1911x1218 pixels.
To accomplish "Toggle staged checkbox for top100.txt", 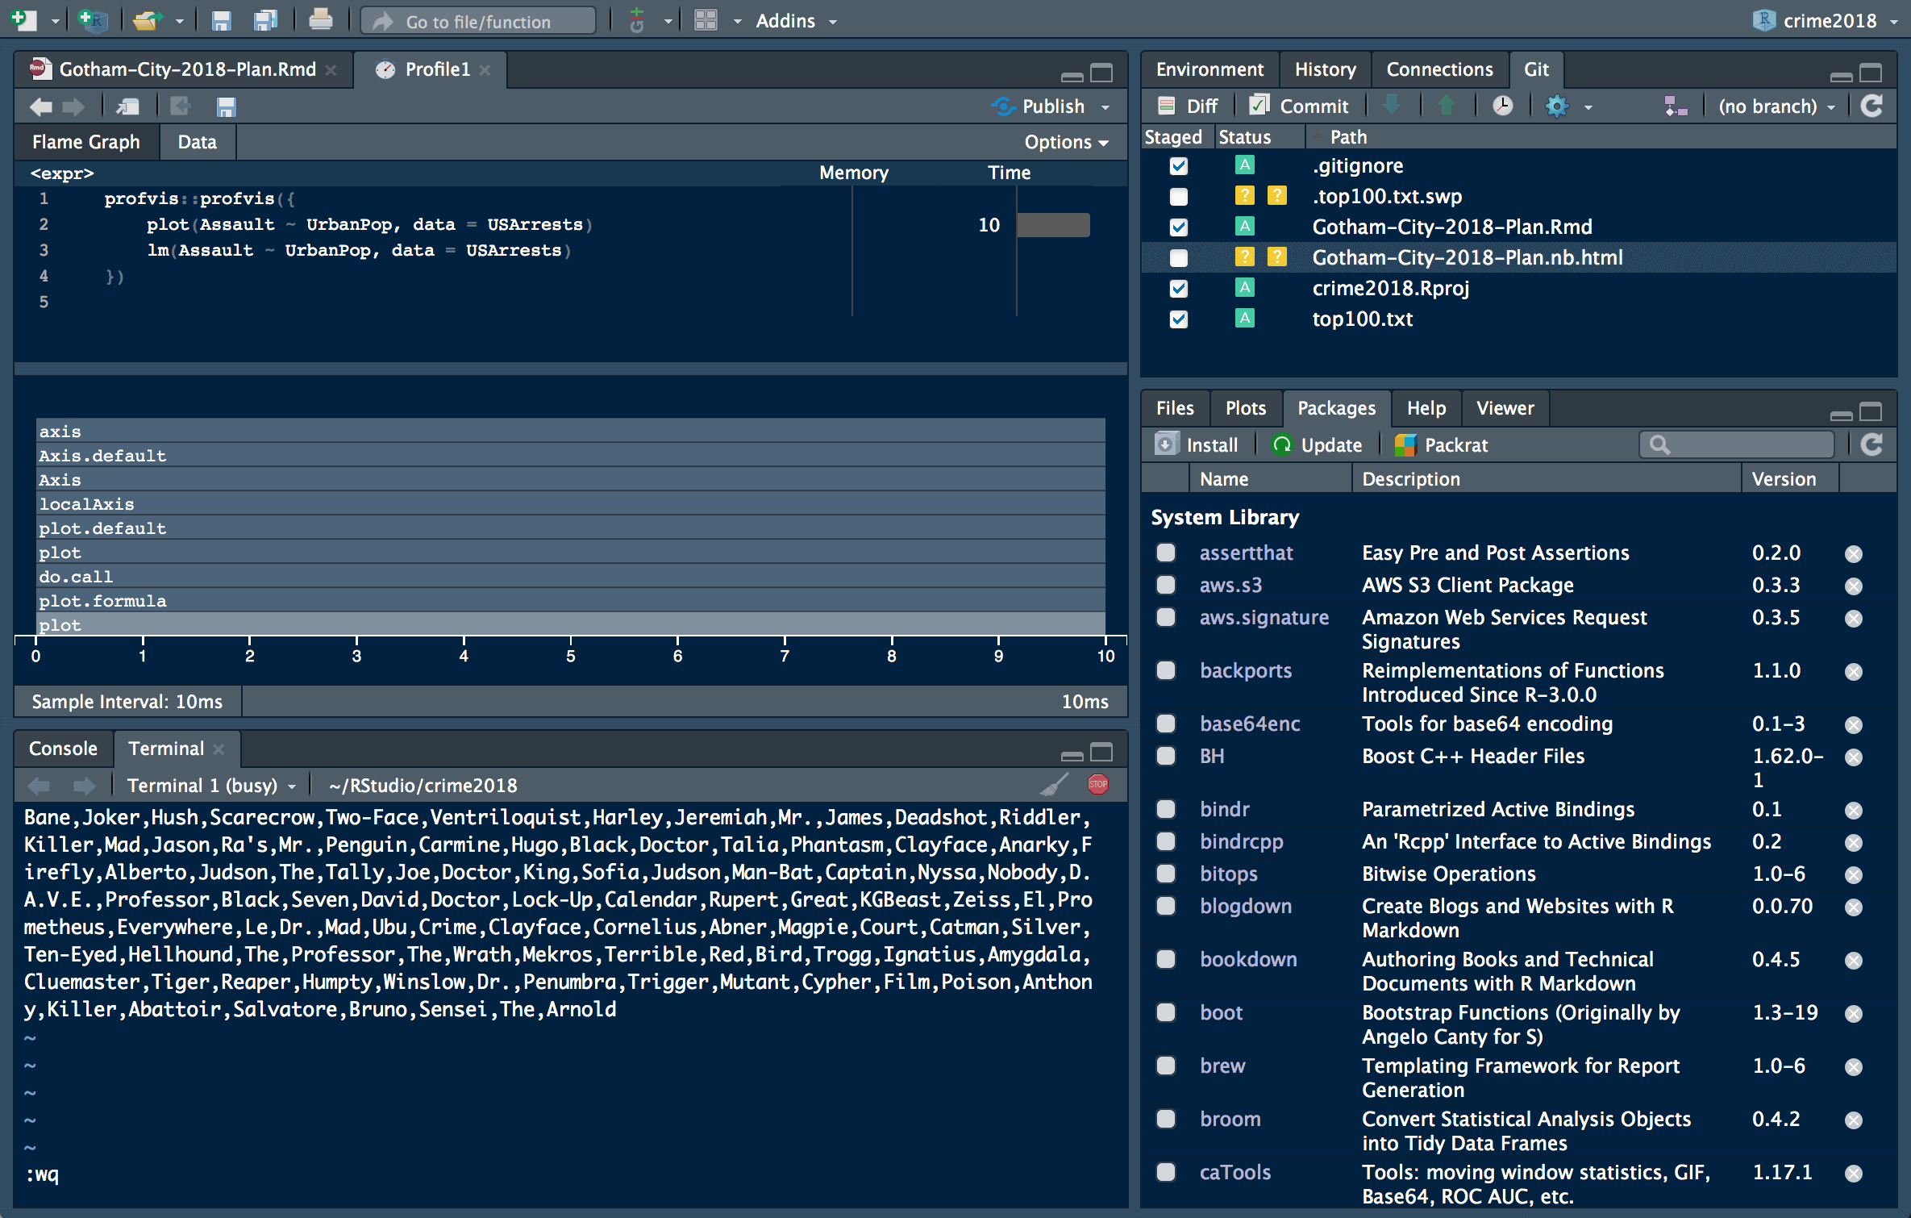I will [1177, 319].
